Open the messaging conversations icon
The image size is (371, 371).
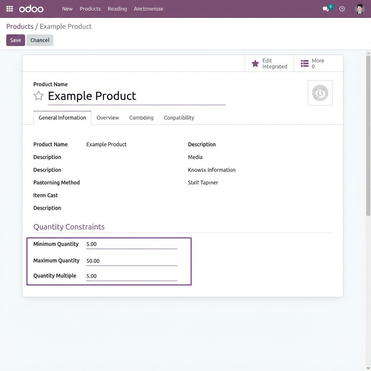(325, 9)
